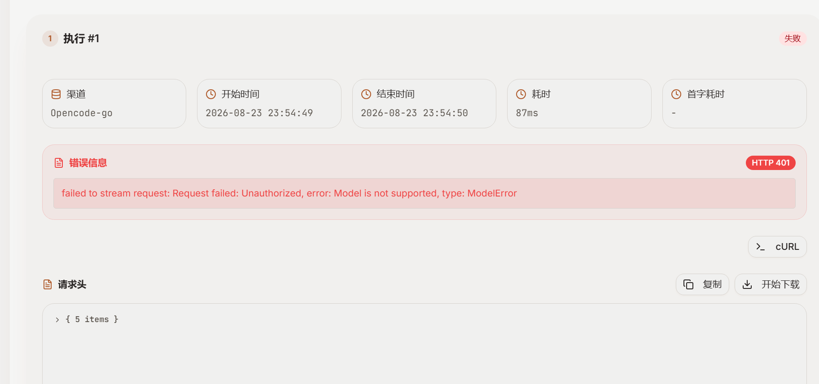Screen dimensions: 819x384
Task: Click the clock icon next to 开始时间
Action: pyautogui.click(x=211, y=94)
